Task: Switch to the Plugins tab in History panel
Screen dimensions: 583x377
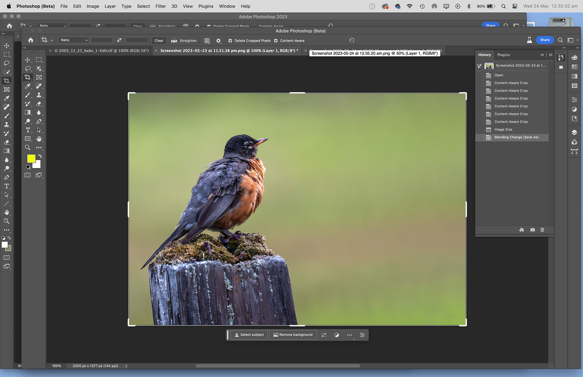Action: 503,55
